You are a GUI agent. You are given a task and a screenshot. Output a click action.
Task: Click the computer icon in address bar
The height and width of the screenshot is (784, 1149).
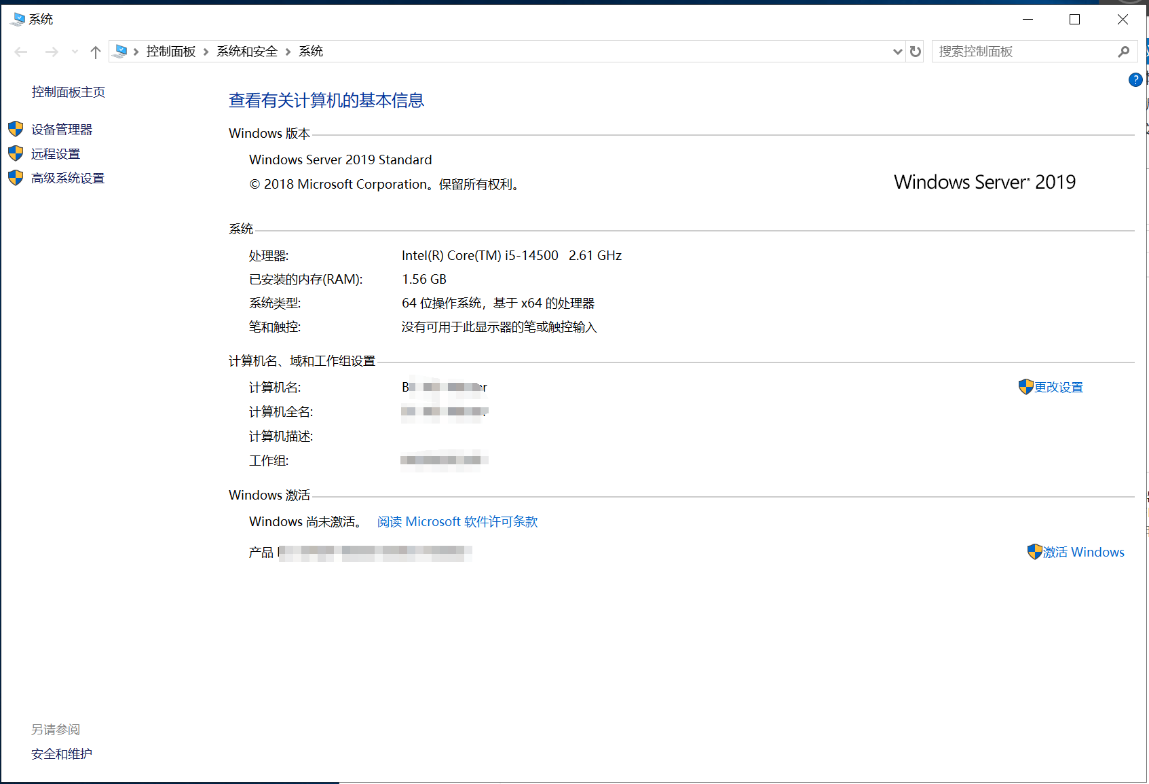point(120,52)
